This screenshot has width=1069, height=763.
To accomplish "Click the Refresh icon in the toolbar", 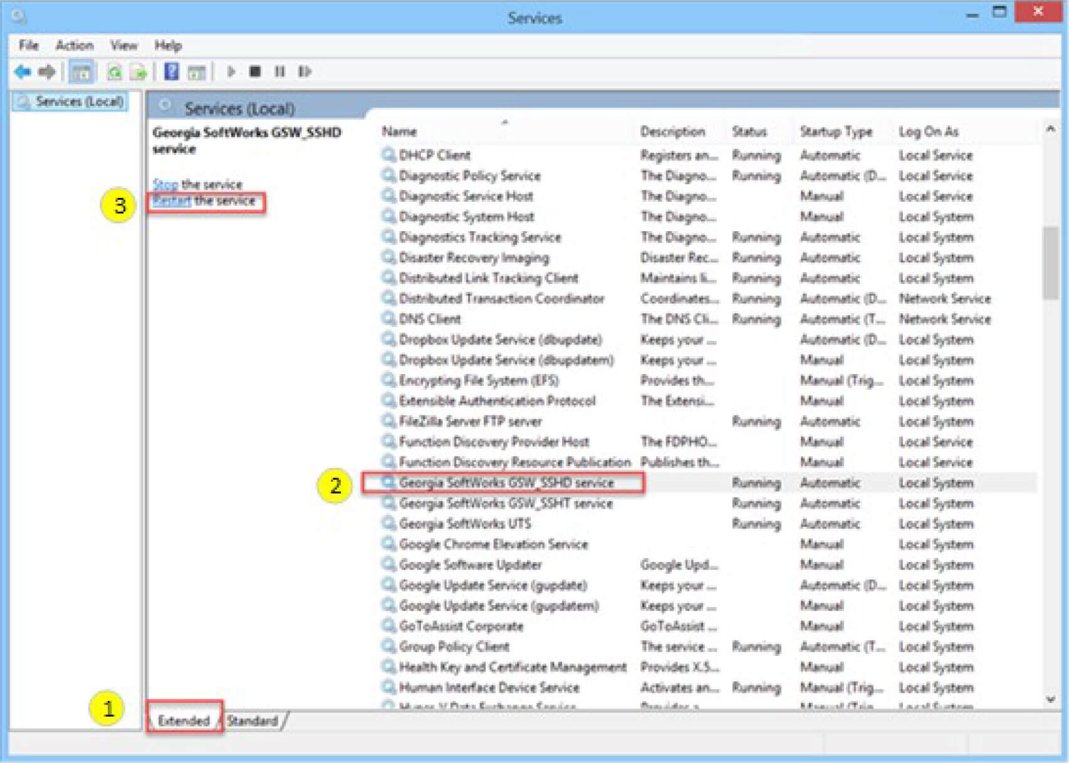I will [x=114, y=72].
